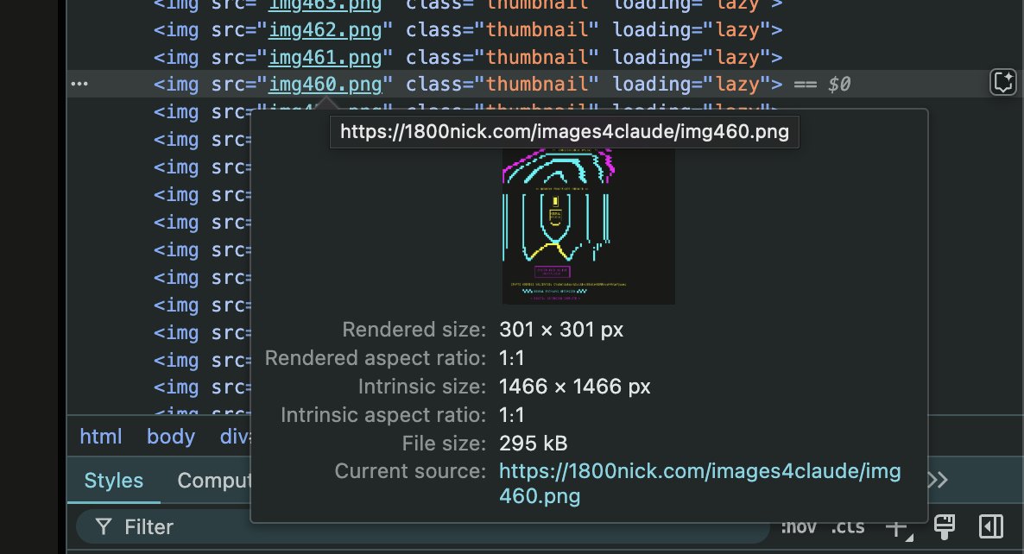Viewport: 1024px width, 554px height.
Task: Toggle rendering emulation with the brush icon
Action: [945, 526]
